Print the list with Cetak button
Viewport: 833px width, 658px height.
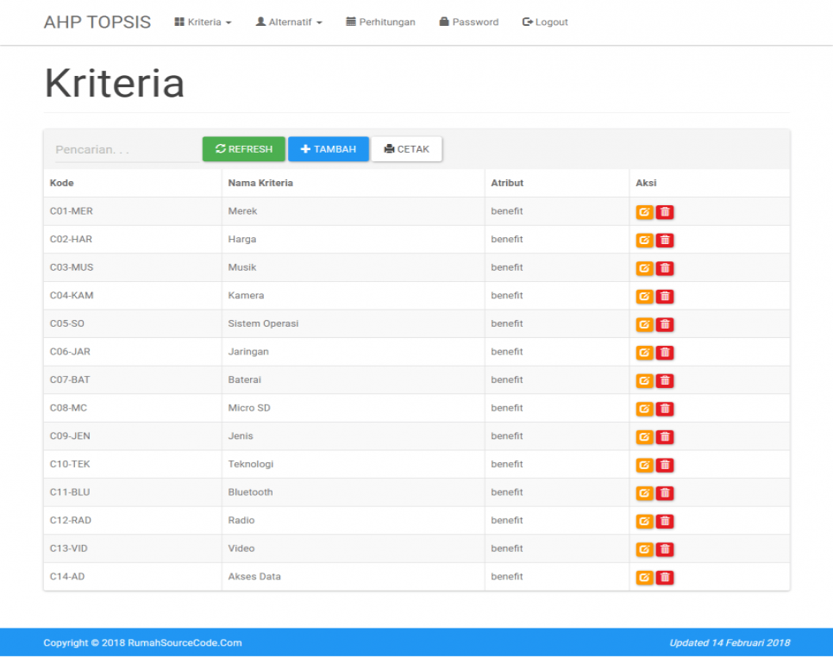point(406,149)
